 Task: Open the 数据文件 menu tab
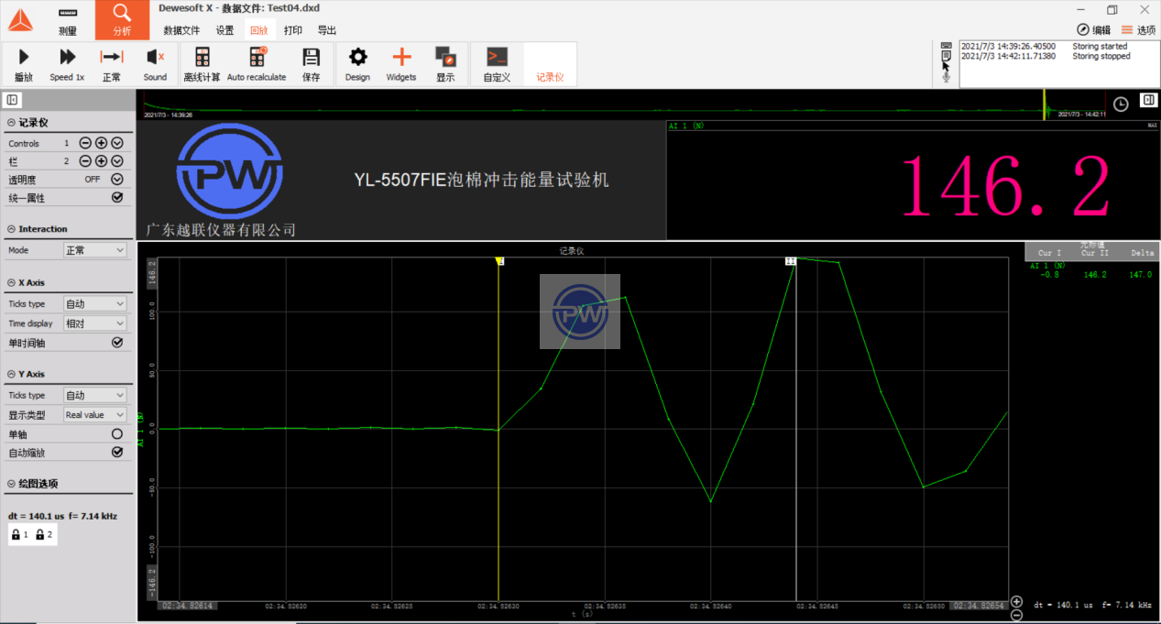181,30
